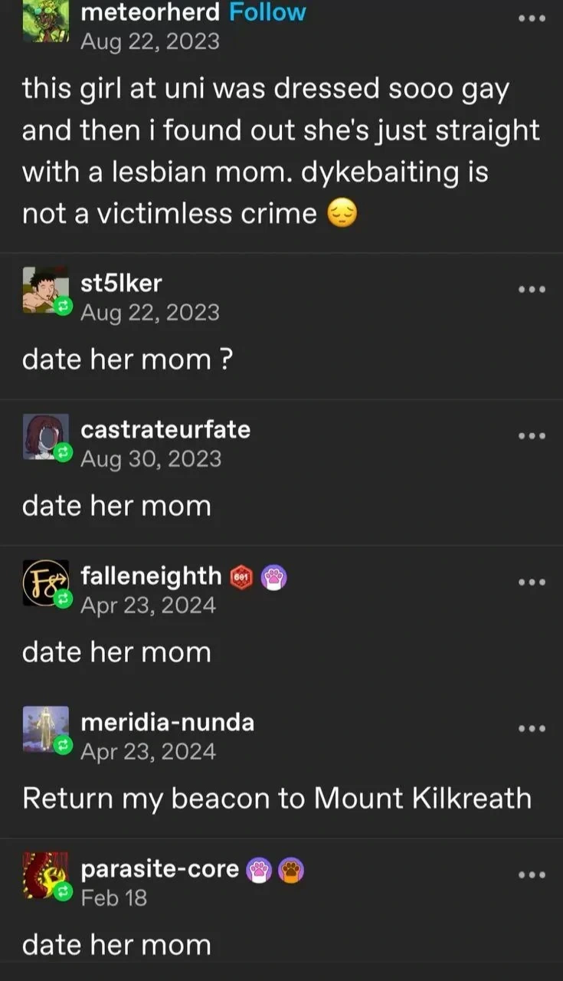Viewport: 563px width, 981px height.
Task: Click the reblog icon on falleneighth's avatar
Action: pyautogui.click(x=65, y=599)
